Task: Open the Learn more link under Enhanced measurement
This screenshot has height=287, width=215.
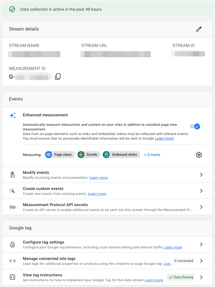Action: pos(164,138)
